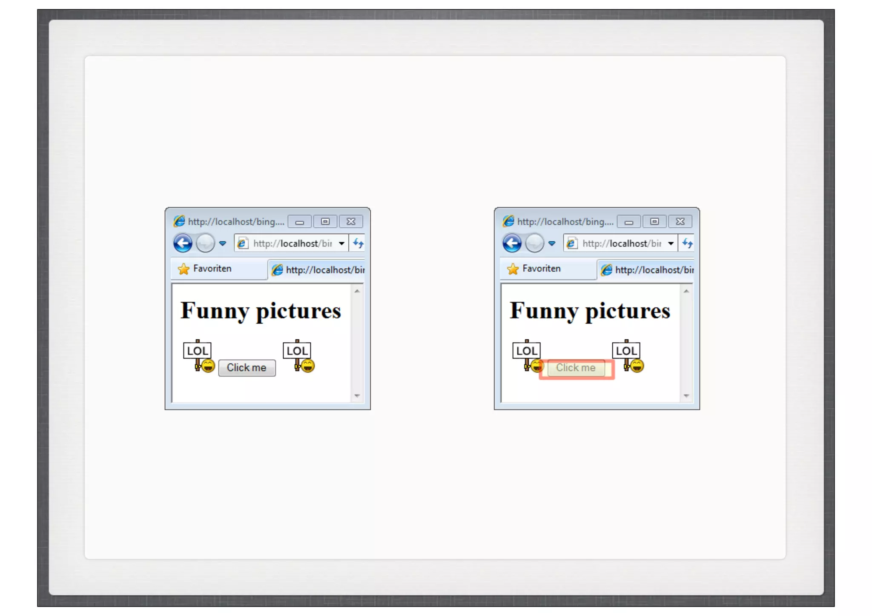
Task: Click the forward button in left browser
Action: (x=205, y=244)
